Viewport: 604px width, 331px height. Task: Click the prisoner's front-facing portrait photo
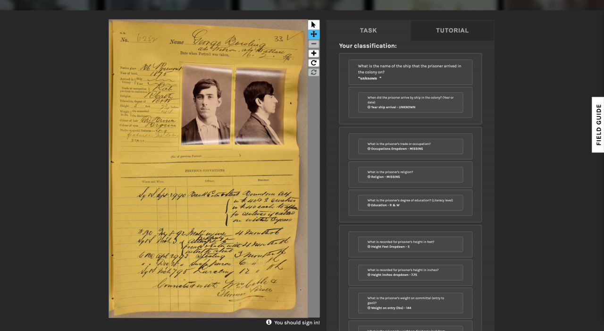coord(206,105)
